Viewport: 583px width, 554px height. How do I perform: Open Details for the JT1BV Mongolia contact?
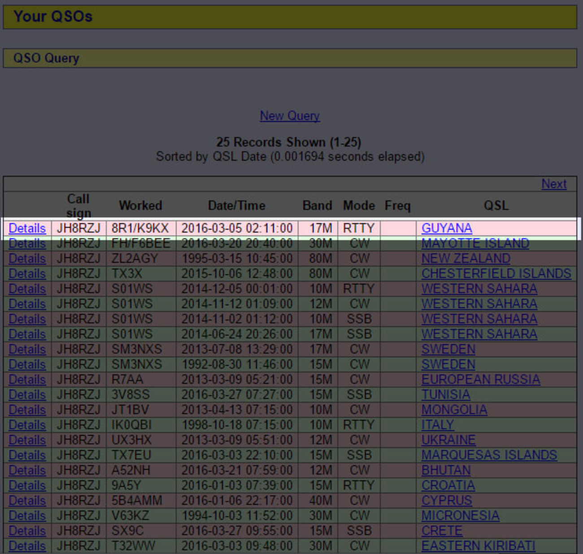(26, 410)
